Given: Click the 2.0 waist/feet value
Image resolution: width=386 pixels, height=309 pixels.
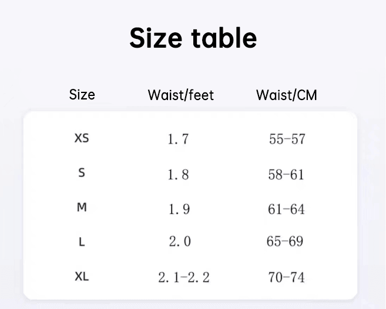Looking at the screenshot, I should (180, 242).
